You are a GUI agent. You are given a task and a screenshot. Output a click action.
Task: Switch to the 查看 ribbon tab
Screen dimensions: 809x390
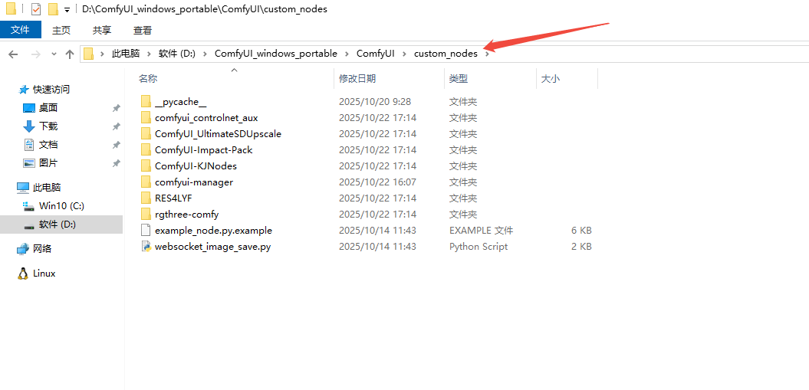(x=143, y=30)
